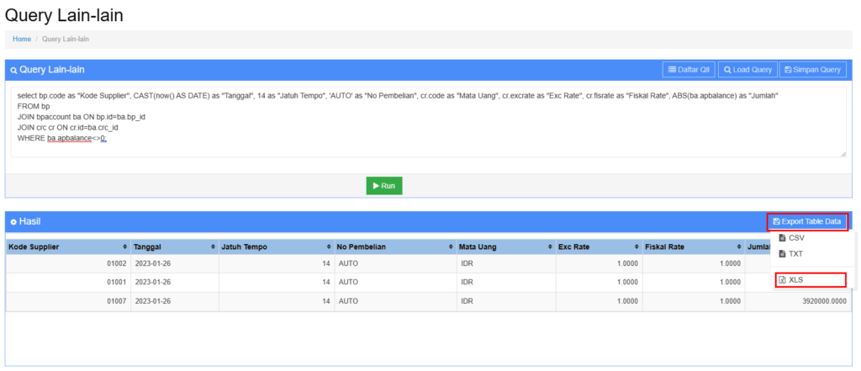Select cell with supplier code 01001

68,282
